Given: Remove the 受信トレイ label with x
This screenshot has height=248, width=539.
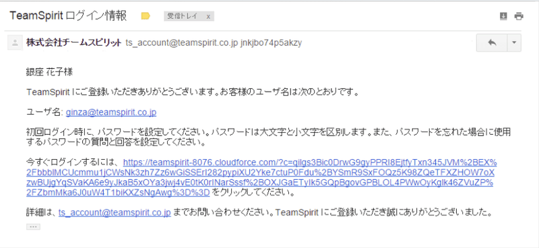Looking at the screenshot, I should point(208,16).
